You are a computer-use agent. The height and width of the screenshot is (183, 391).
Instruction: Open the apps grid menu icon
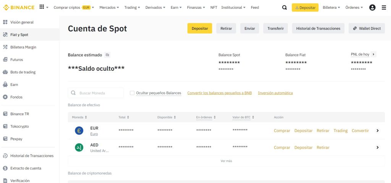[x=42, y=7]
